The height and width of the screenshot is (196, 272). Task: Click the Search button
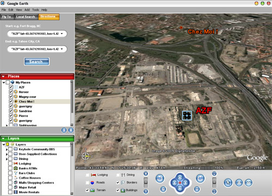coord(36,62)
